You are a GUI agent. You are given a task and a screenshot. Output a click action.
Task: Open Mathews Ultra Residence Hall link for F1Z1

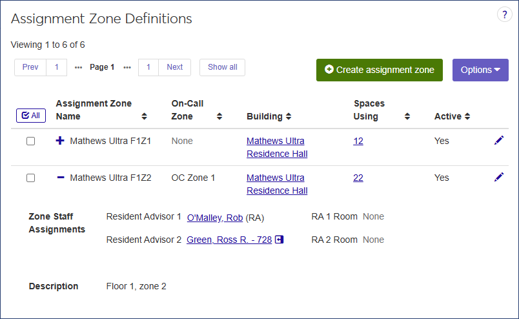point(277,147)
